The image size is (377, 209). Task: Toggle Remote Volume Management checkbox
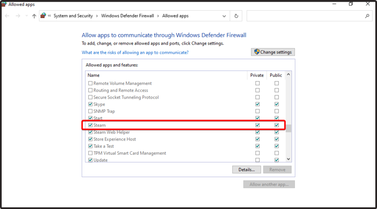(x=90, y=83)
